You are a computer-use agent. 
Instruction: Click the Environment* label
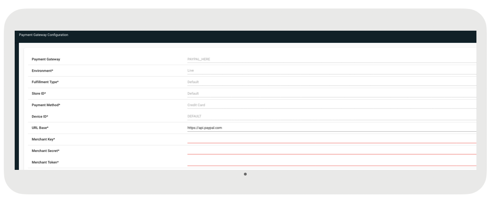tap(43, 71)
